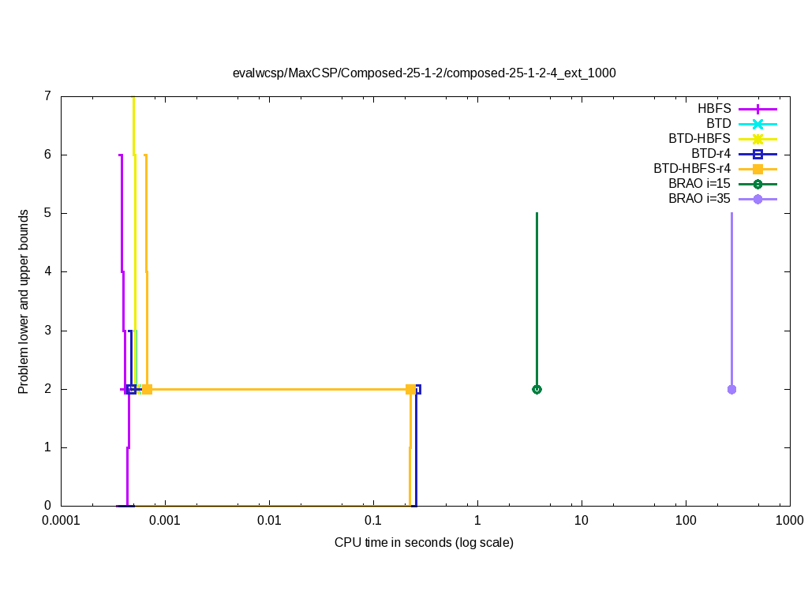
Task: Click the 1000 tick label on the x-axis
Action: [789, 521]
